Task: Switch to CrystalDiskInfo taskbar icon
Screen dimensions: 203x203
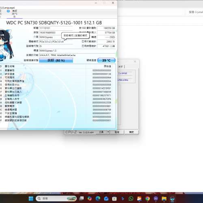Action: (x=173, y=199)
